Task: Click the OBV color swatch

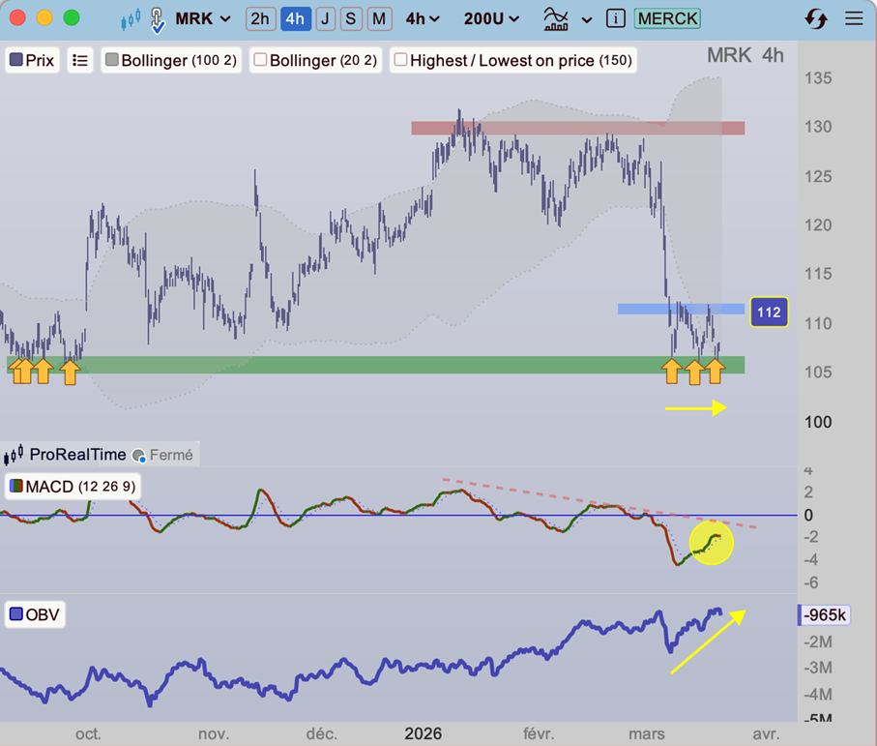Action: [16, 613]
